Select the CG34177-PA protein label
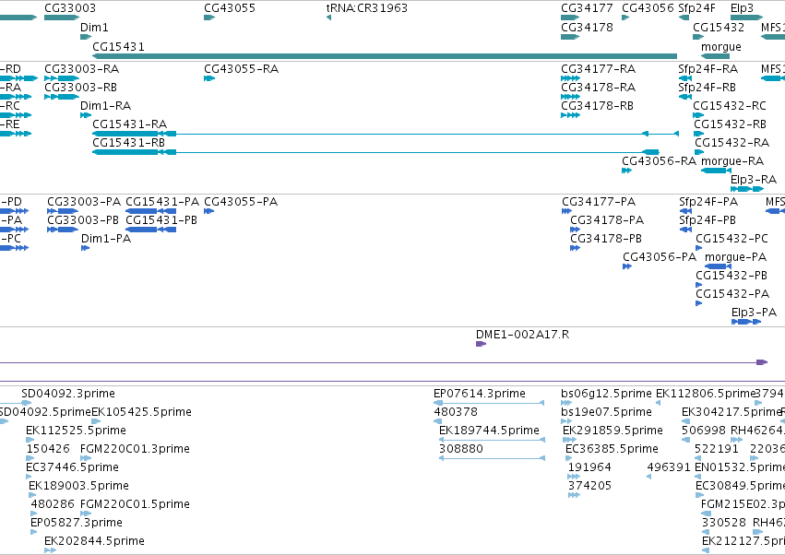This screenshot has height=555, width=785. click(x=599, y=201)
